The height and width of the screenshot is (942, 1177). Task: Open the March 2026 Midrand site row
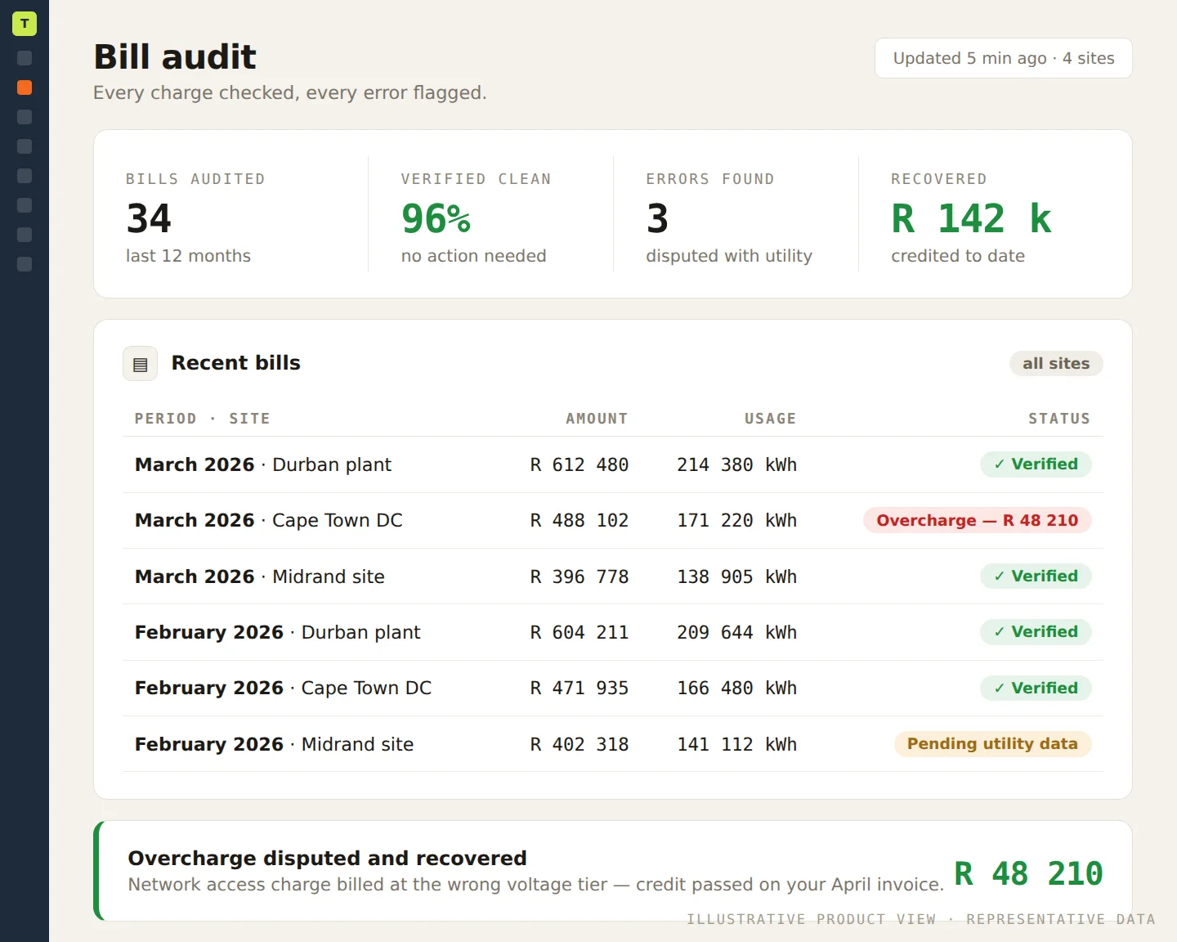(613, 576)
